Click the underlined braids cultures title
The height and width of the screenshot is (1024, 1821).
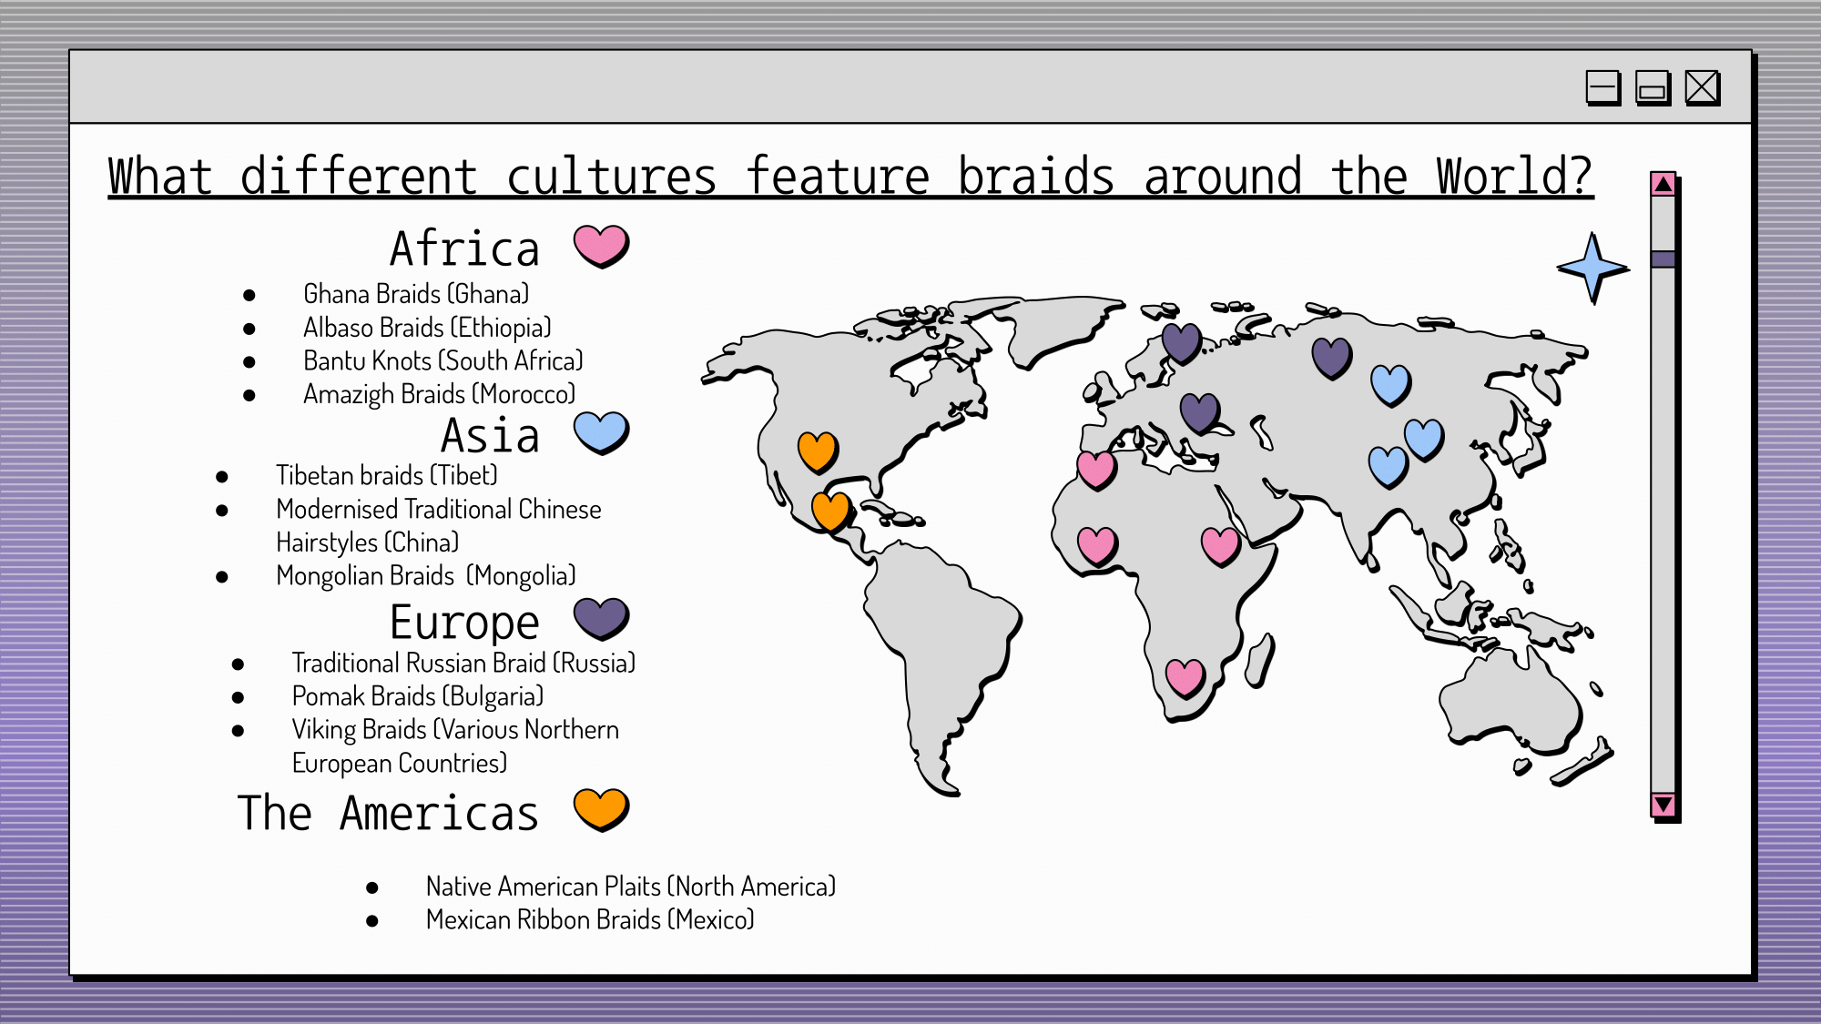point(849,177)
